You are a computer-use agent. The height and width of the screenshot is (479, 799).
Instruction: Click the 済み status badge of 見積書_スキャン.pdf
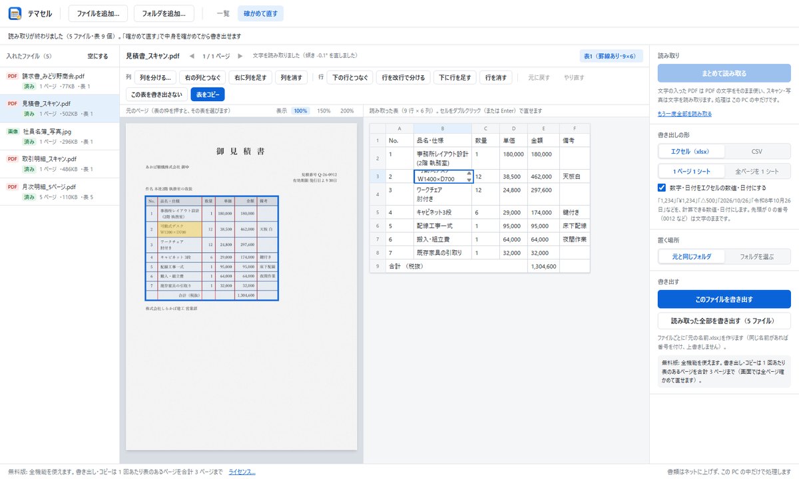pyautogui.click(x=30, y=114)
